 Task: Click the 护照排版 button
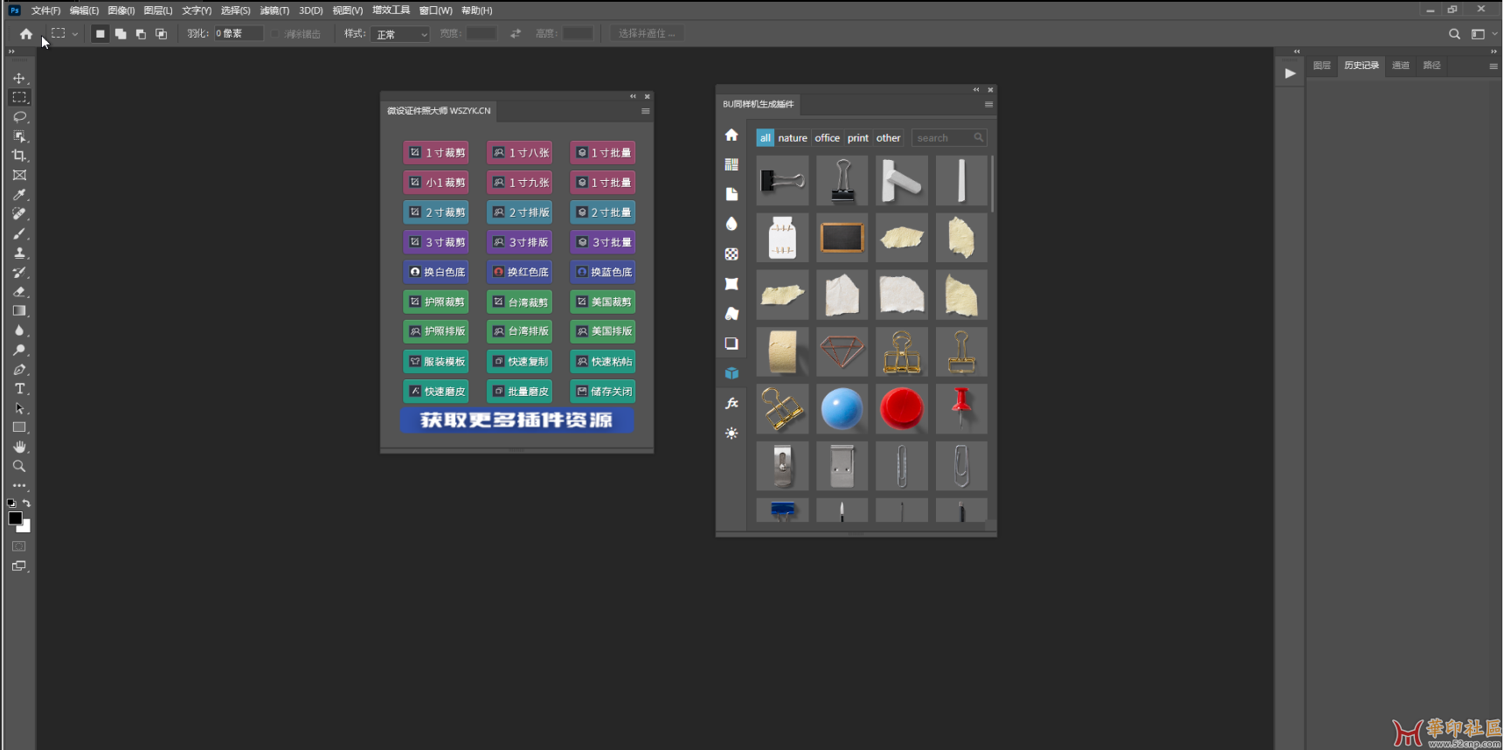coord(436,331)
